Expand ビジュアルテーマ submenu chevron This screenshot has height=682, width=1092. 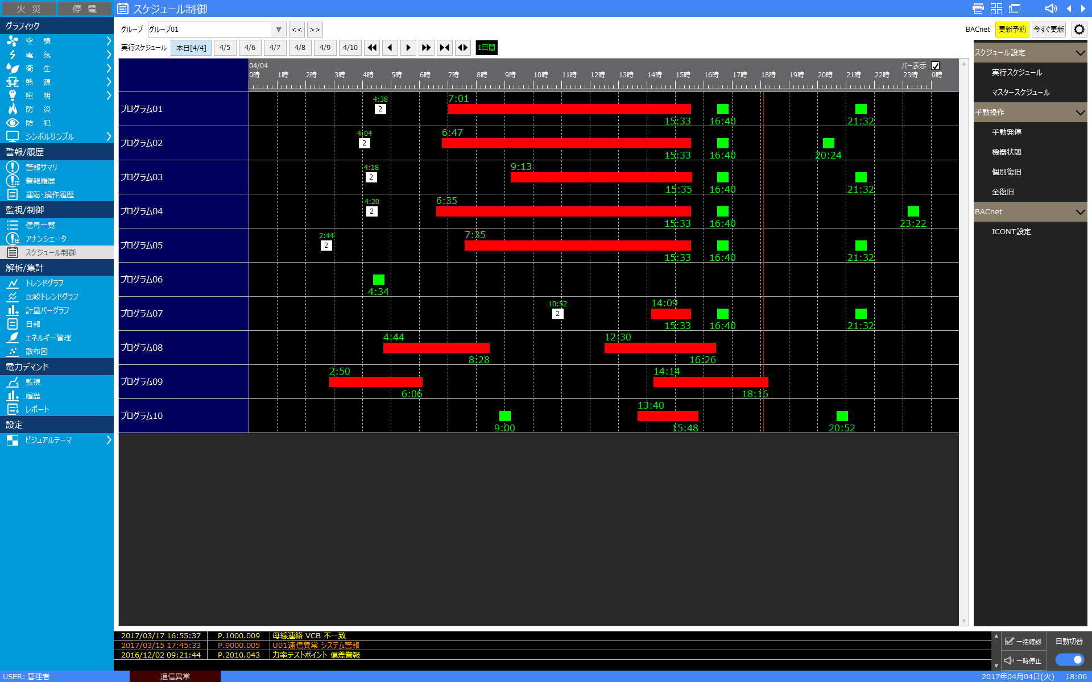[109, 440]
